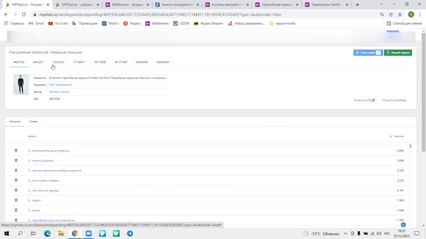The height and width of the screenshot is (239, 426).
Task: Open the share page icon in address bar
Action: (391, 15)
